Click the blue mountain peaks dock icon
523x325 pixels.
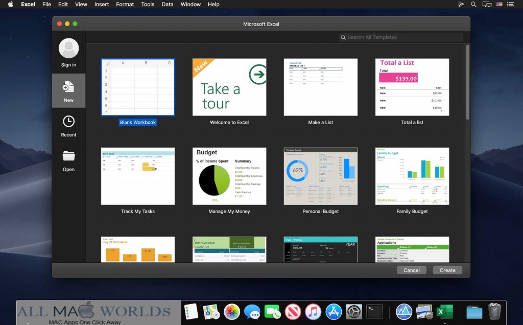pyautogui.click(x=404, y=312)
